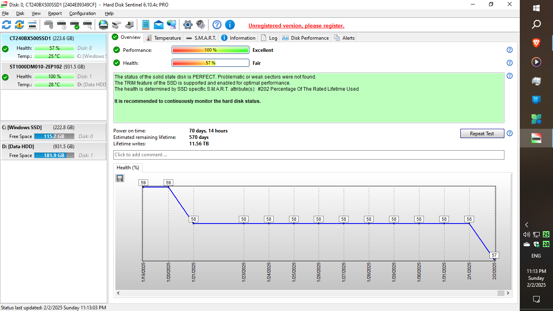
Task: Open help for the Performance rating
Action: pyautogui.click(x=510, y=50)
